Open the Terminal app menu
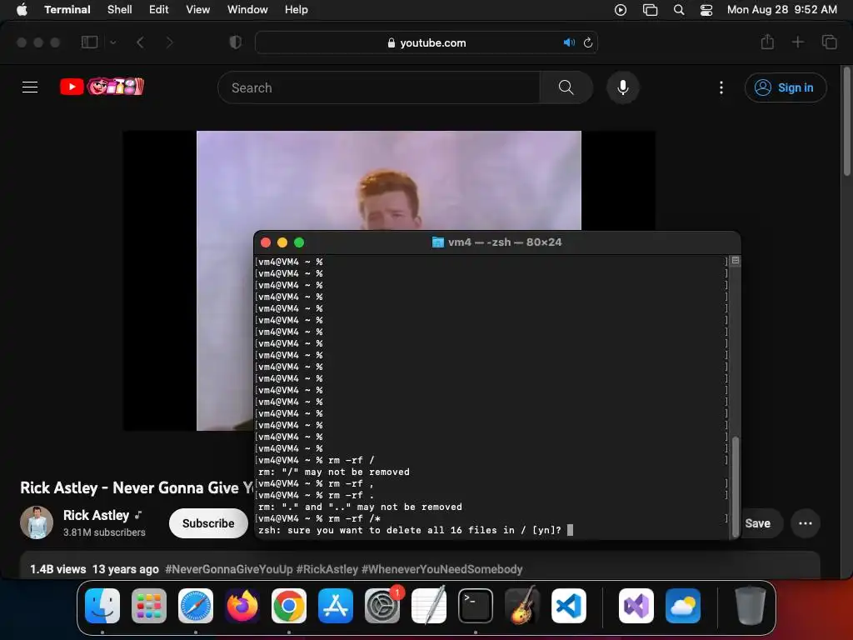Viewport: 853px width, 640px height. [x=67, y=10]
